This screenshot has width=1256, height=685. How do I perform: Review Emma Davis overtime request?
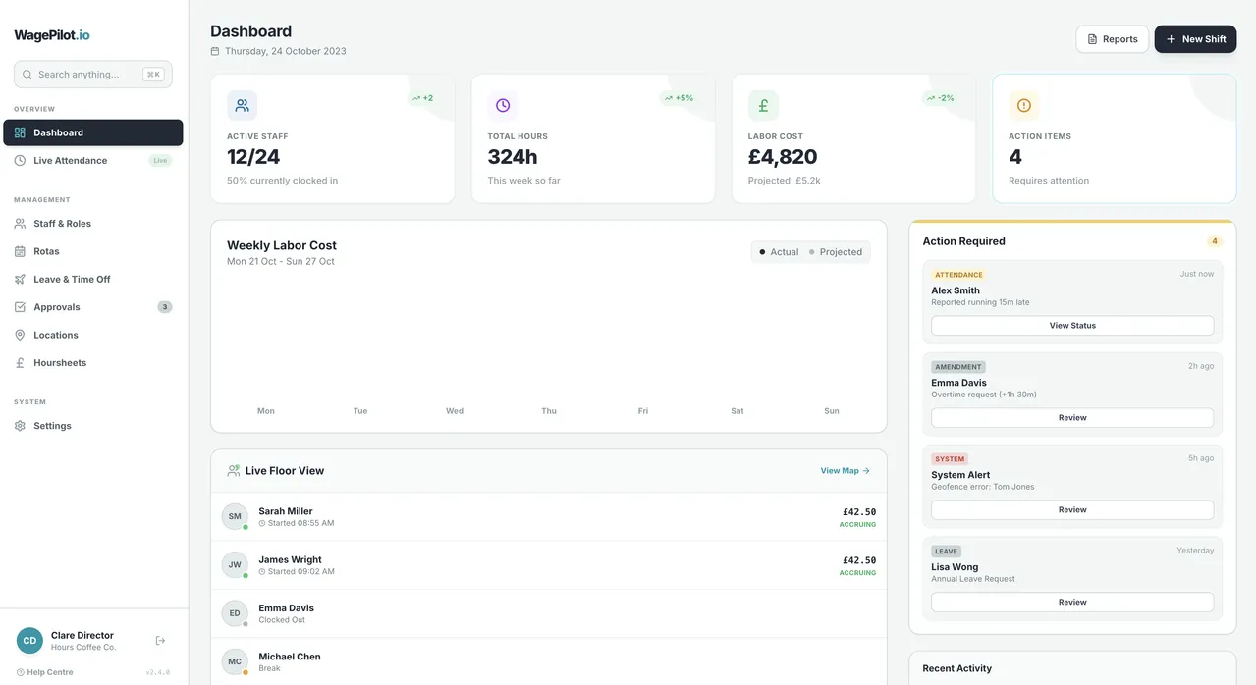pos(1072,418)
